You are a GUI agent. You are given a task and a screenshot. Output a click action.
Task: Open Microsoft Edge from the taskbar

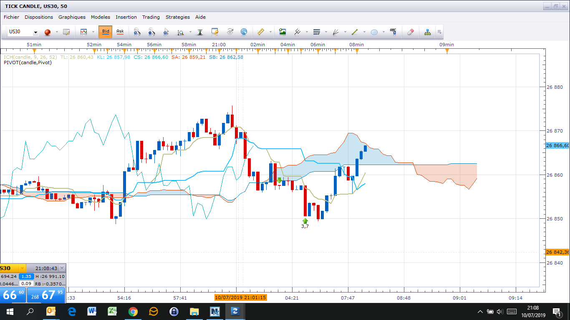coord(71,311)
